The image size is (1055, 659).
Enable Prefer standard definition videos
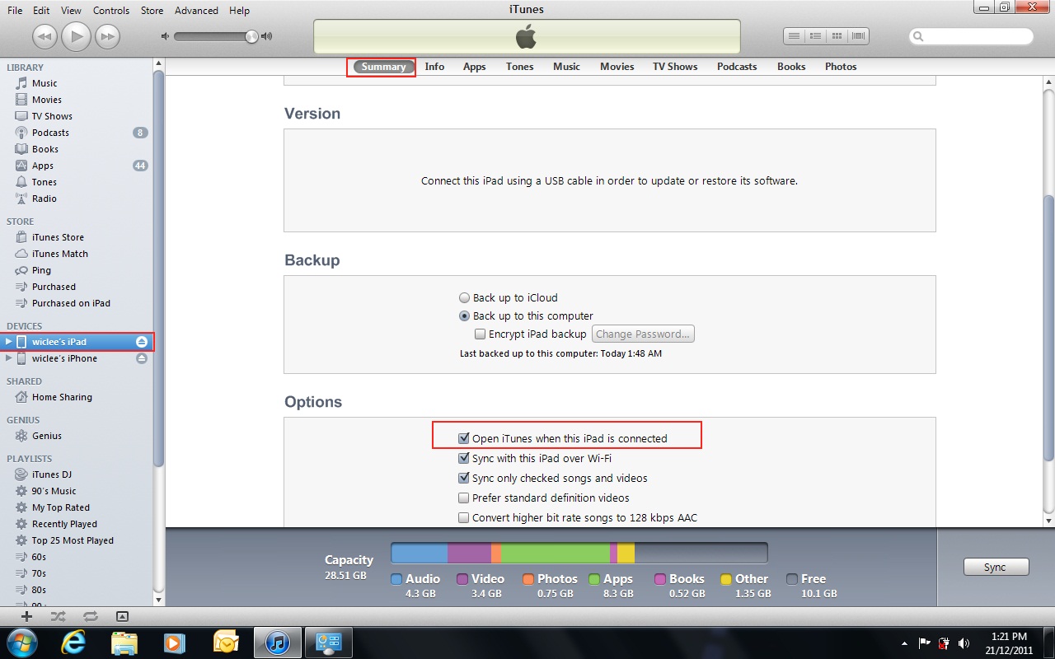click(464, 498)
